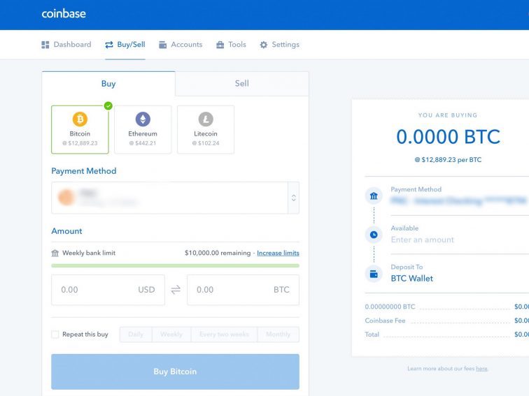Click the Dashboard grid icon

[45, 45]
